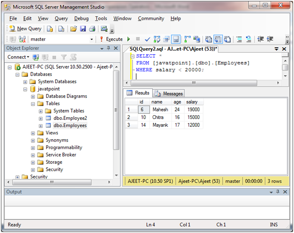294x233 pixels.
Task: Open the Community menu
Action: (x=151, y=19)
